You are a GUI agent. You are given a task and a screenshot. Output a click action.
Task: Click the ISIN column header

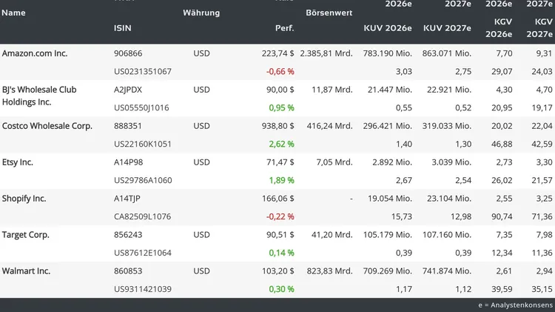click(123, 28)
